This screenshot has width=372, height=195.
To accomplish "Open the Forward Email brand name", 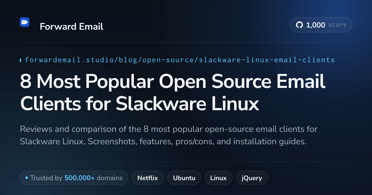I will (72, 27).
